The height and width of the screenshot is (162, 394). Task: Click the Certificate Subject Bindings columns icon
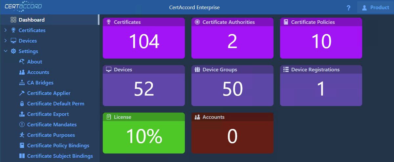point(22,156)
